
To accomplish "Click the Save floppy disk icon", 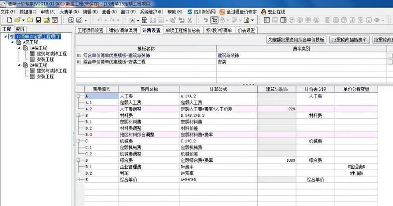I will point(38,20).
